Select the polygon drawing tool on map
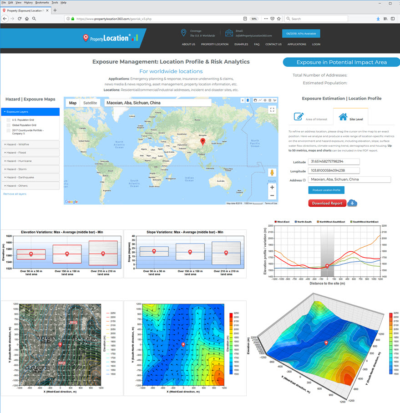Image resolution: width=400 pixels, height=413 pixels. [x=275, y=100]
